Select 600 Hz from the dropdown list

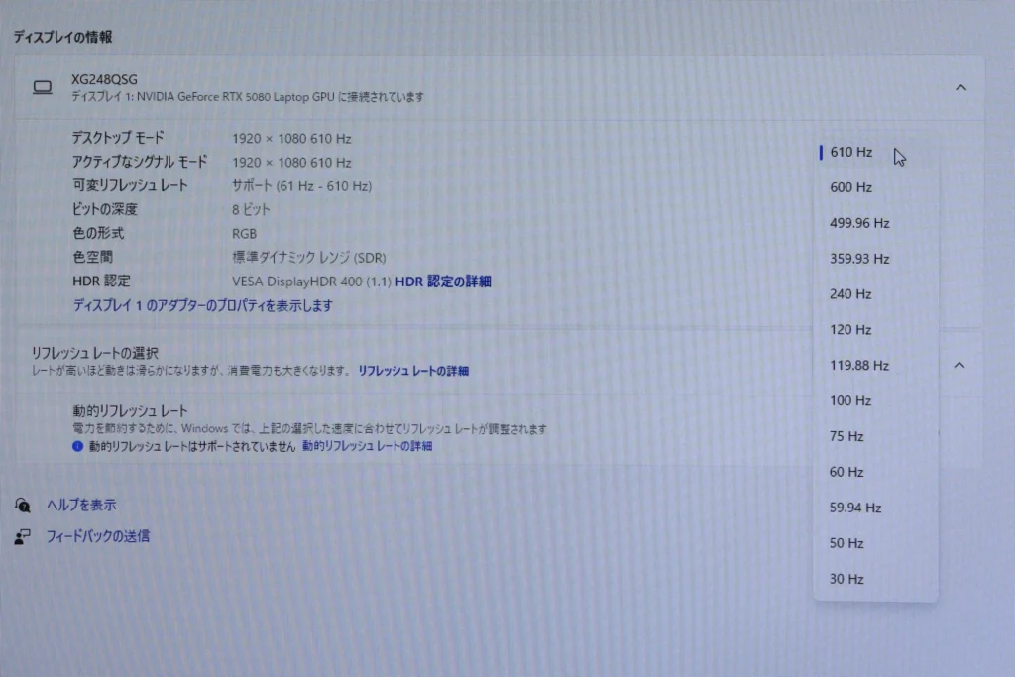850,187
